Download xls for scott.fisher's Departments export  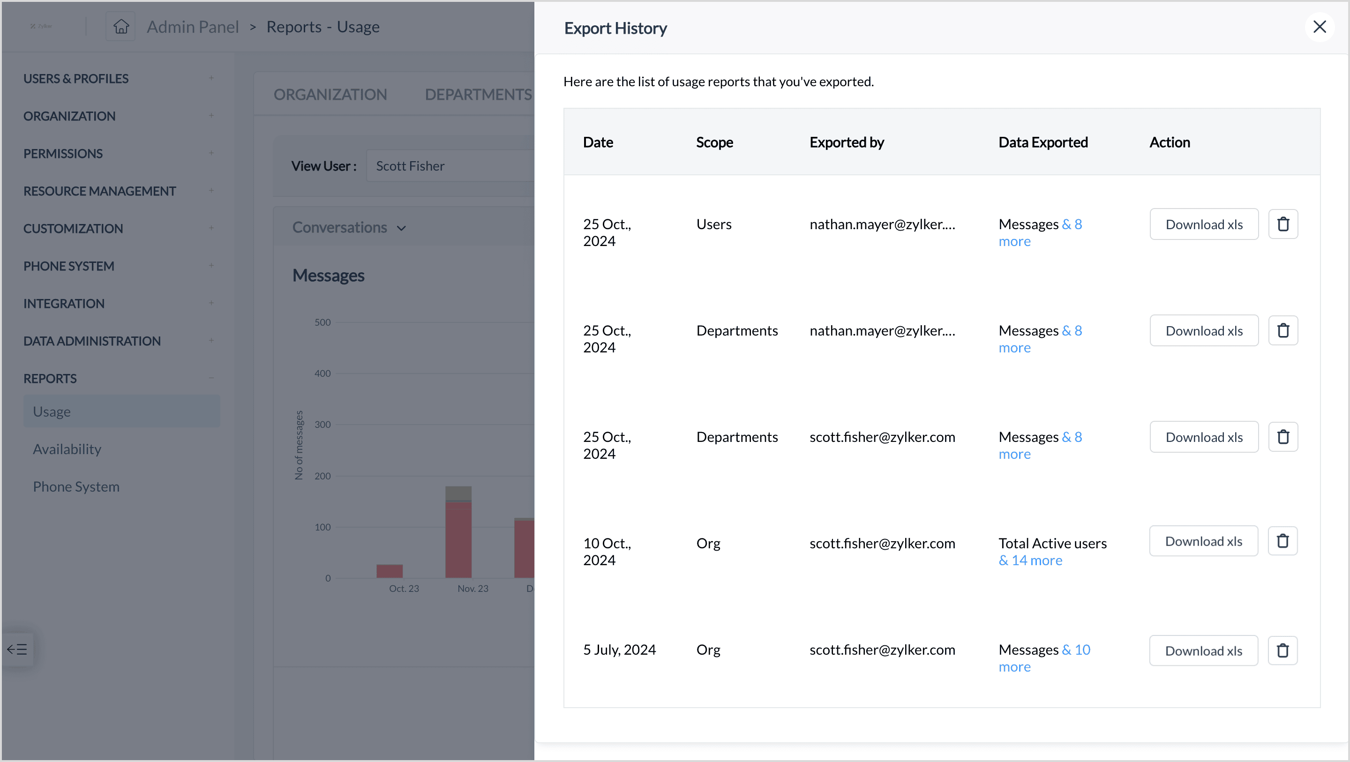[1204, 437]
